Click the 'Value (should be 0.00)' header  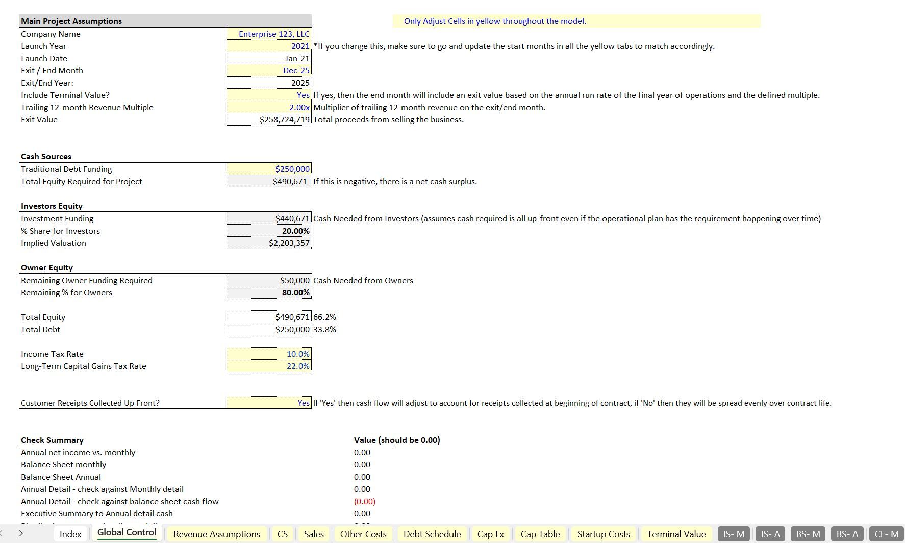coord(397,440)
